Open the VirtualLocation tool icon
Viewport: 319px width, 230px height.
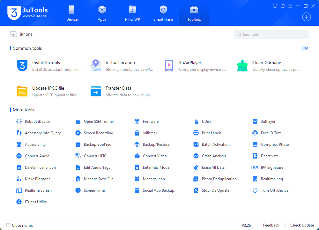(x=96, y=65)
